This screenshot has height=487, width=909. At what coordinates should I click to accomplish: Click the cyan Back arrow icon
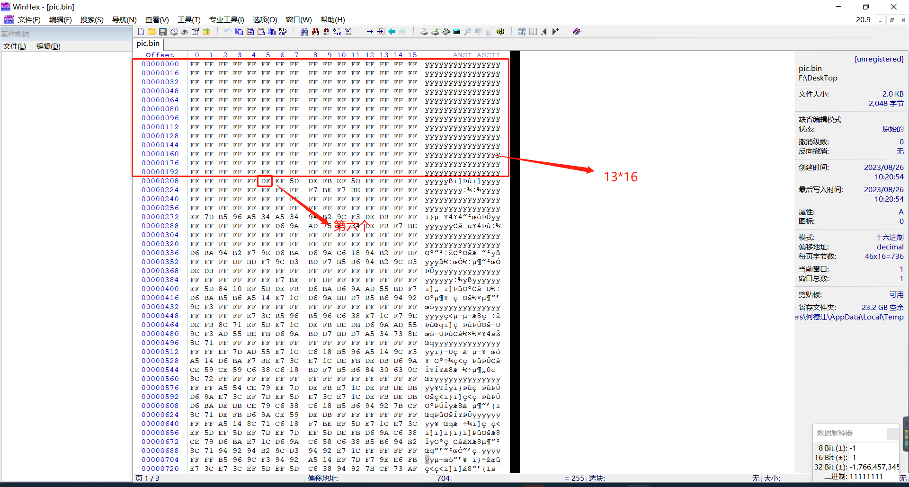(392, 32)
